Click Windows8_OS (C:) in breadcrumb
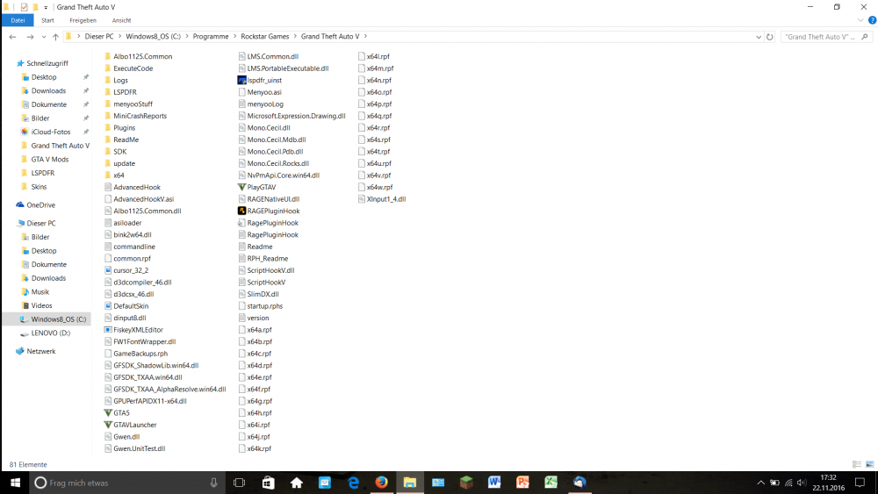The height and width of the screenshot is (494, 878). 153,36
